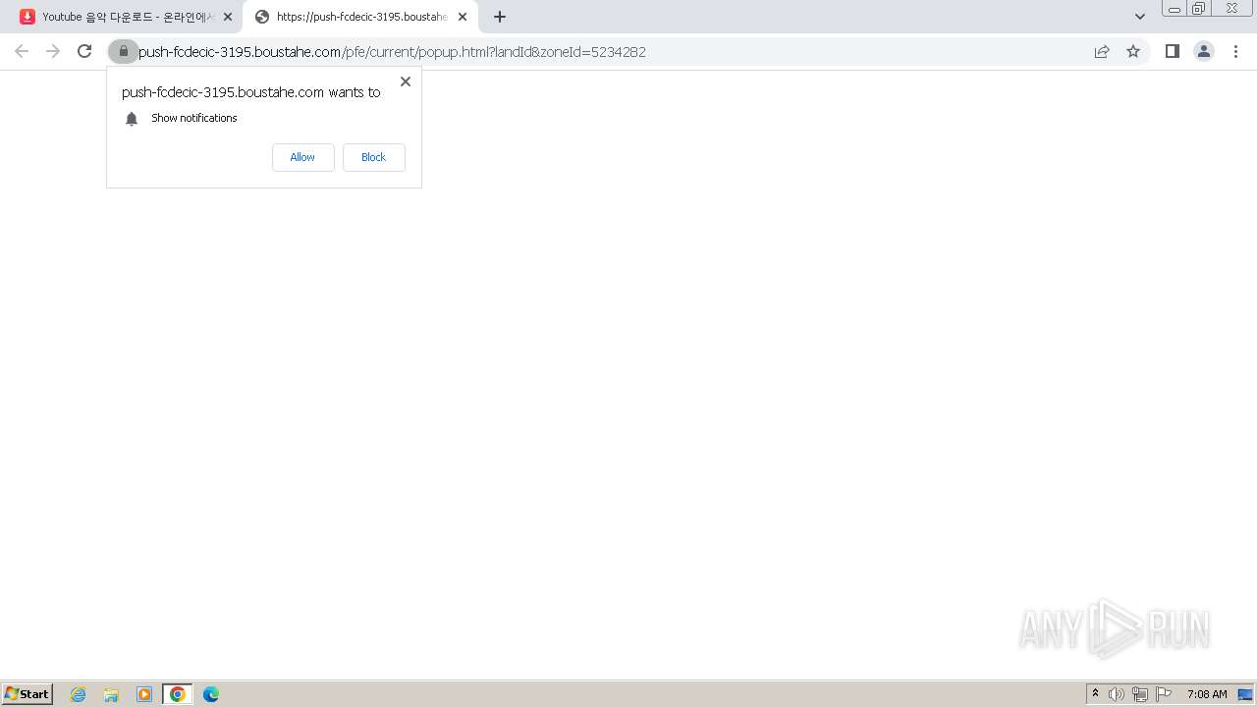Viewport: 1257px width, 707px height.
Task: Open site info via the lock icon
Action: (x=124, y=51)
